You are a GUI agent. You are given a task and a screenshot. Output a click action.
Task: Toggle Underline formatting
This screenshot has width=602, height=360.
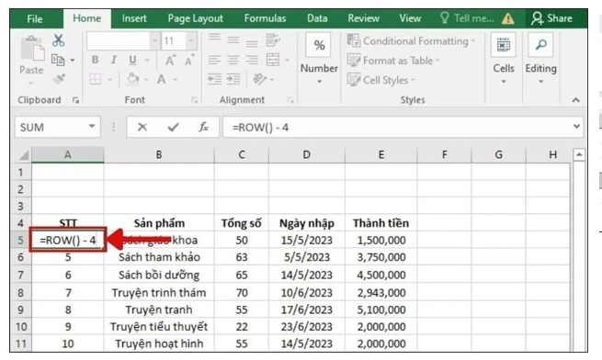132,60
